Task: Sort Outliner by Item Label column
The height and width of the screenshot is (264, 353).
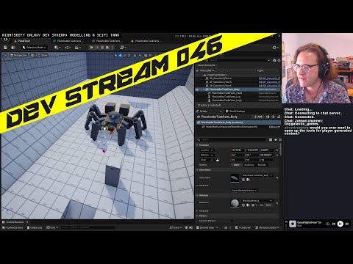Action: tap(207, 70)
